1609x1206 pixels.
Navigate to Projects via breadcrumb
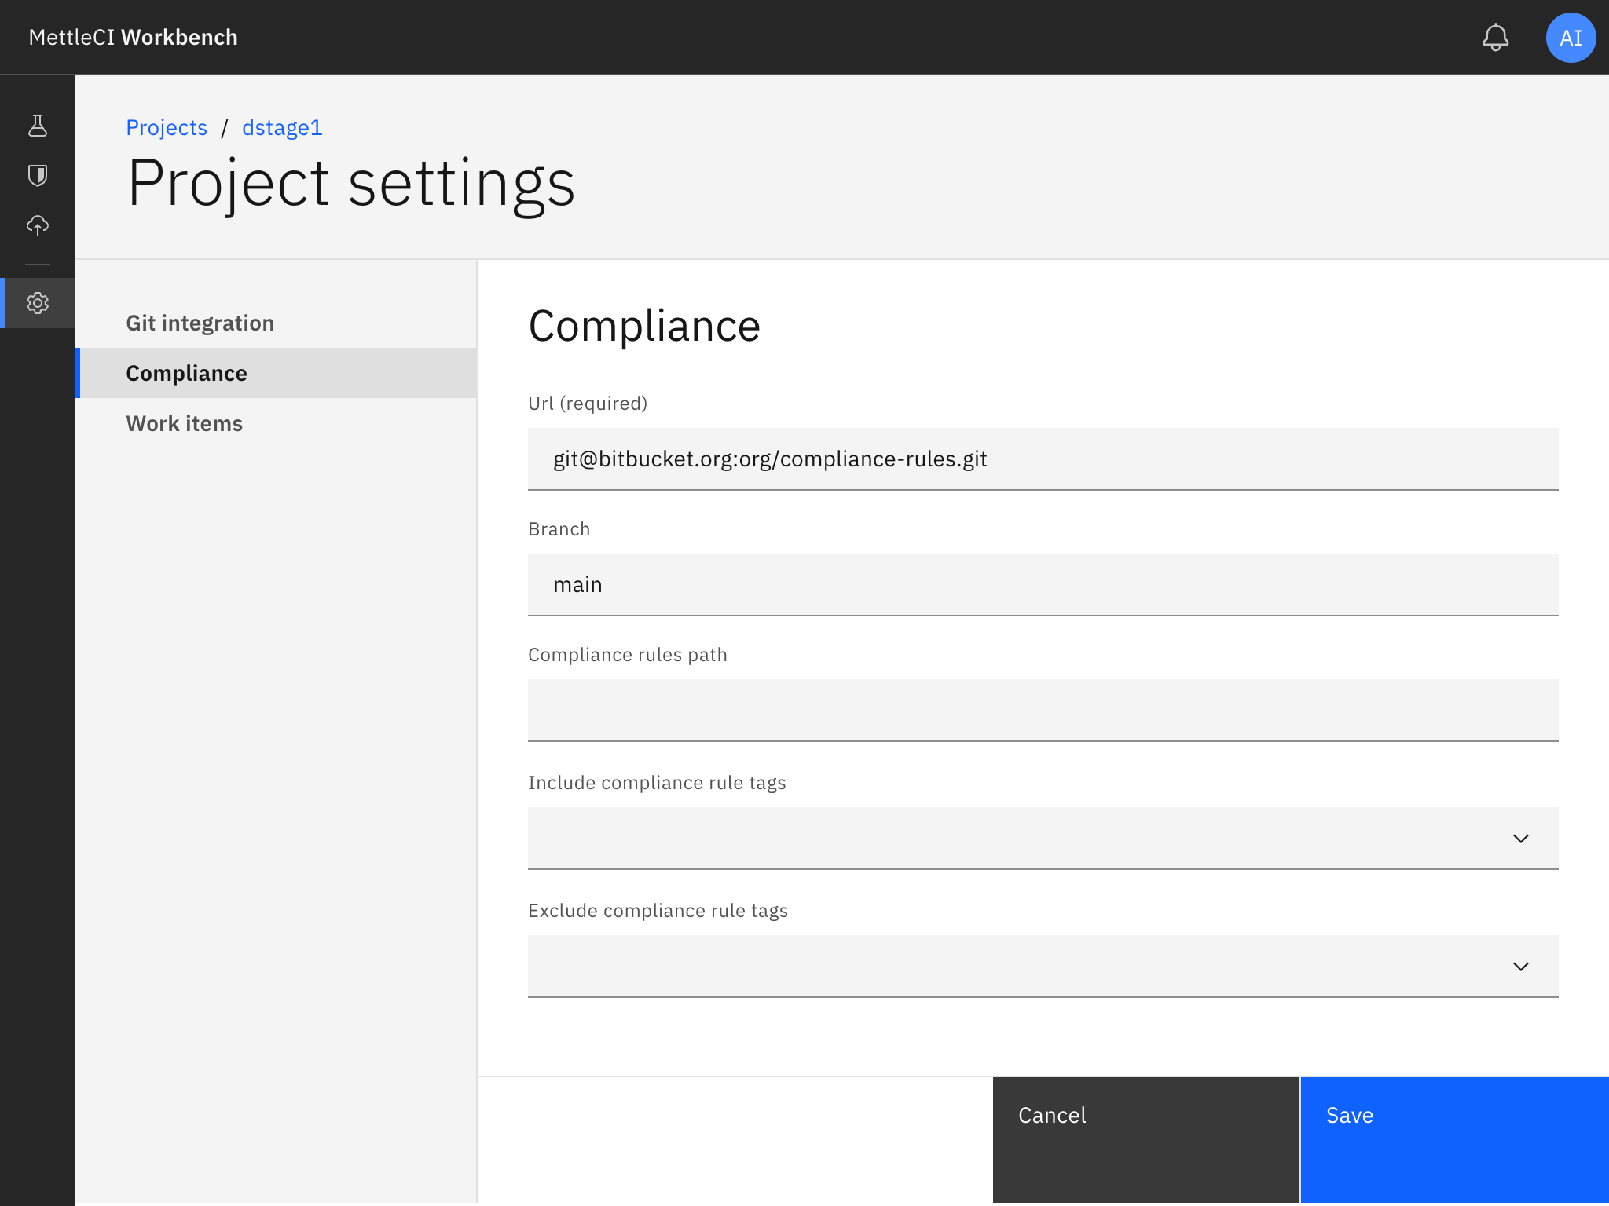(167, 127)
